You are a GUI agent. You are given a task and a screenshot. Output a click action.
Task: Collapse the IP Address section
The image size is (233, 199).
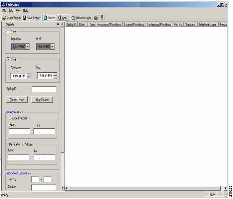(15, 112)
